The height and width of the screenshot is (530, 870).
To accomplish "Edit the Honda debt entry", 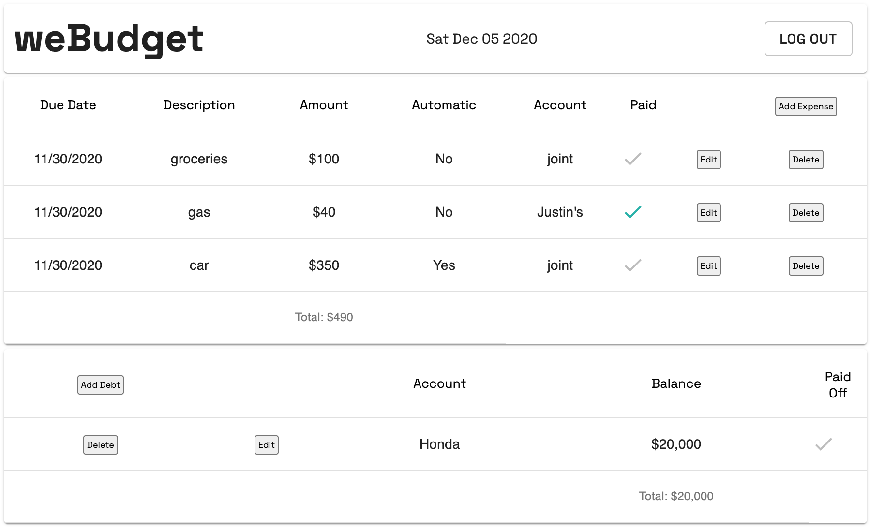I will pos(267,445).
